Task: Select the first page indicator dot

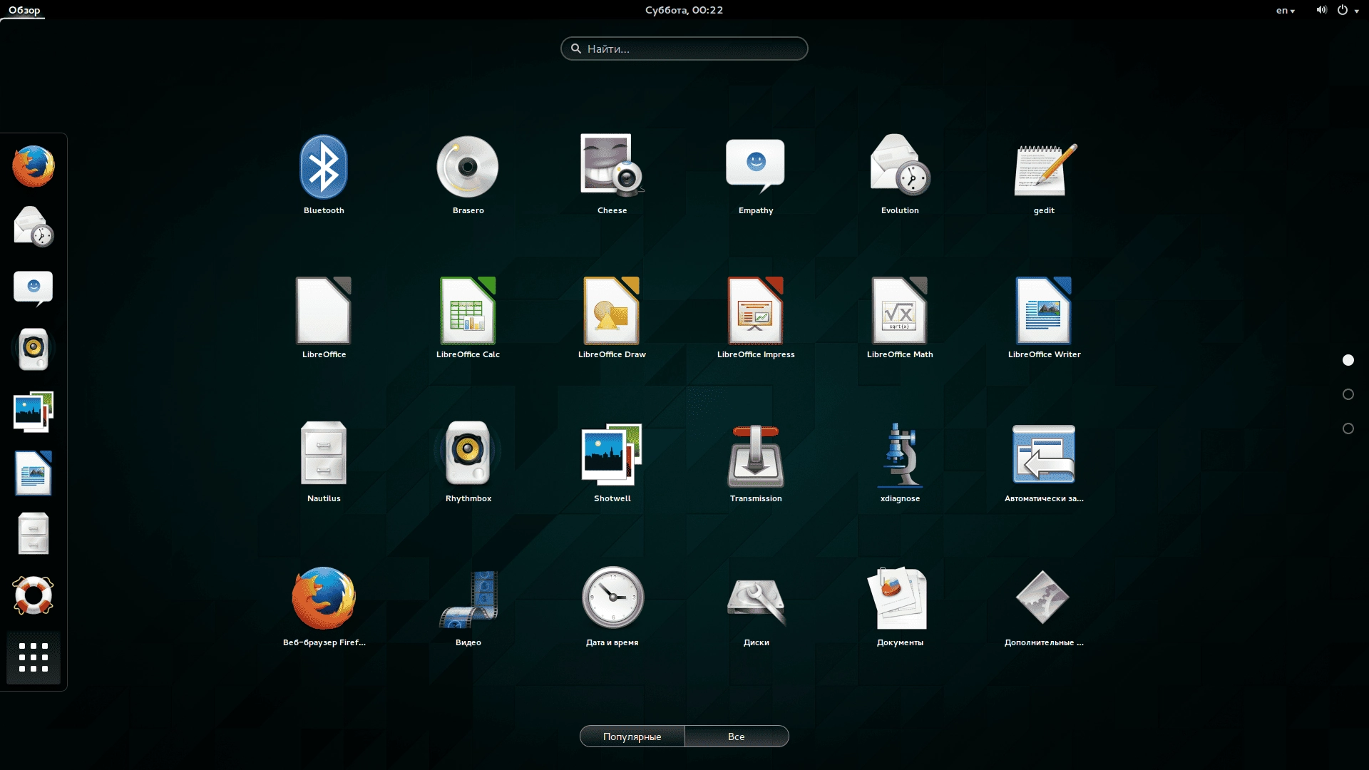Action: point(1348,360)
